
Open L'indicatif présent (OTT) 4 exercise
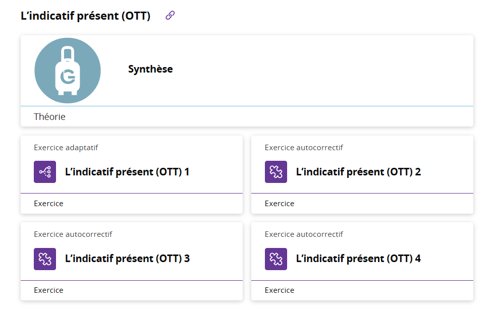[x=358, y=259]
